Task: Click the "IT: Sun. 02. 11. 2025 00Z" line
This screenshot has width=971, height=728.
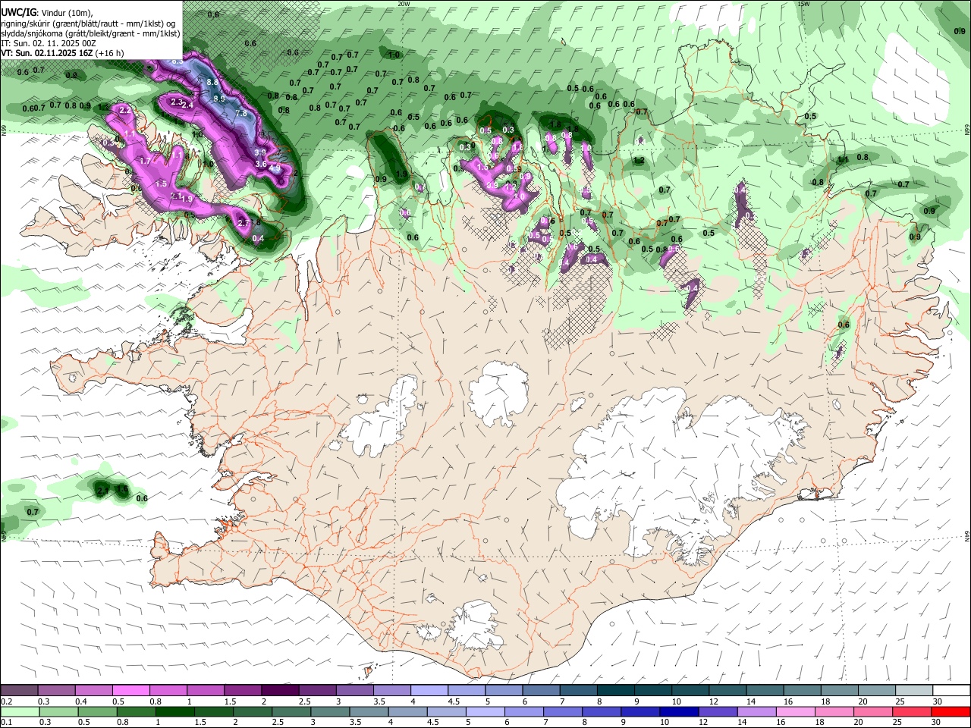Action: (49, 43)
